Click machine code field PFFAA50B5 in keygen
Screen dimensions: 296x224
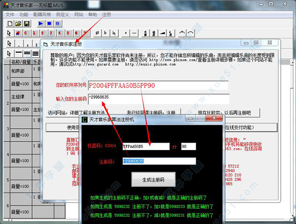(146, 147)
